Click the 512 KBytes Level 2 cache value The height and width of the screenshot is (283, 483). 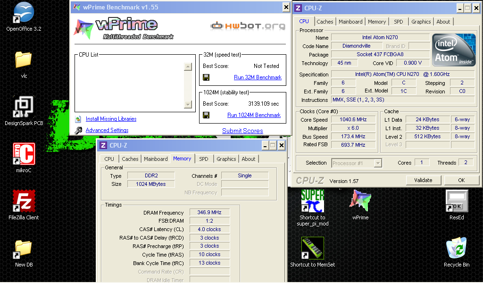pyautogui.click(x=427, y=136)
